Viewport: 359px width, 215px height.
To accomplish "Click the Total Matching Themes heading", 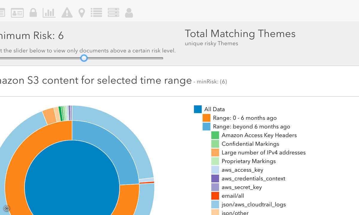I will (240, 33).
